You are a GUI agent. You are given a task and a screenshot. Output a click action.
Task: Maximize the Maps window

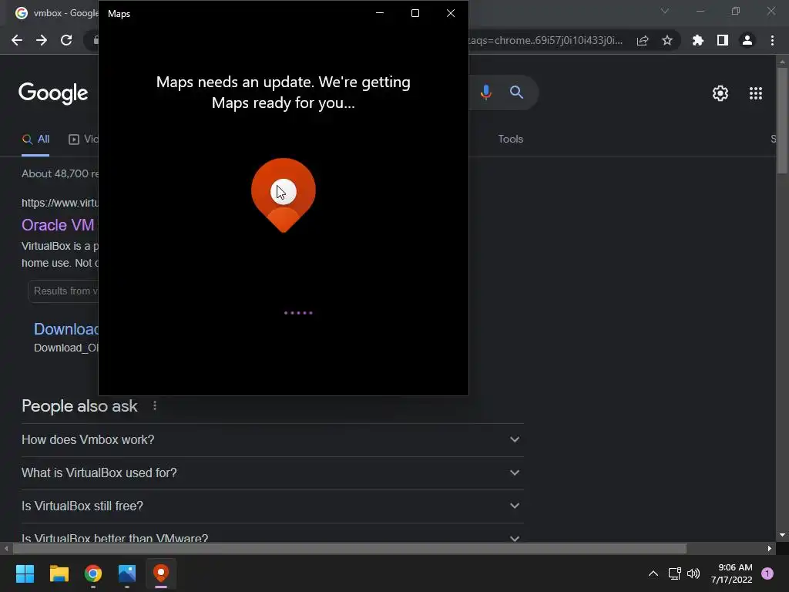tap(415, 13)
